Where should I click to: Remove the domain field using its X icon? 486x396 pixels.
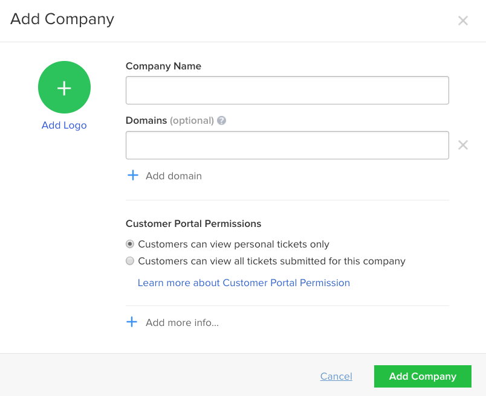click(x=463, y=145)
